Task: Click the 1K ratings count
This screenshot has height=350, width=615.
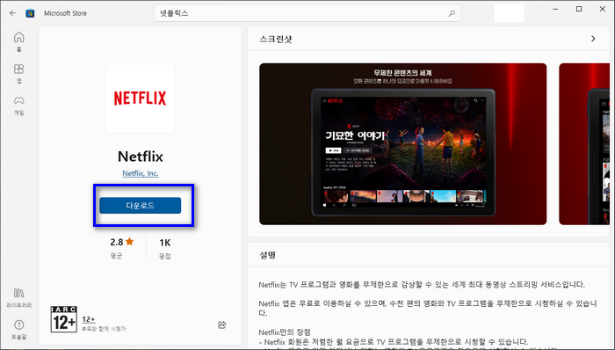Action: [x=165, y=243]
